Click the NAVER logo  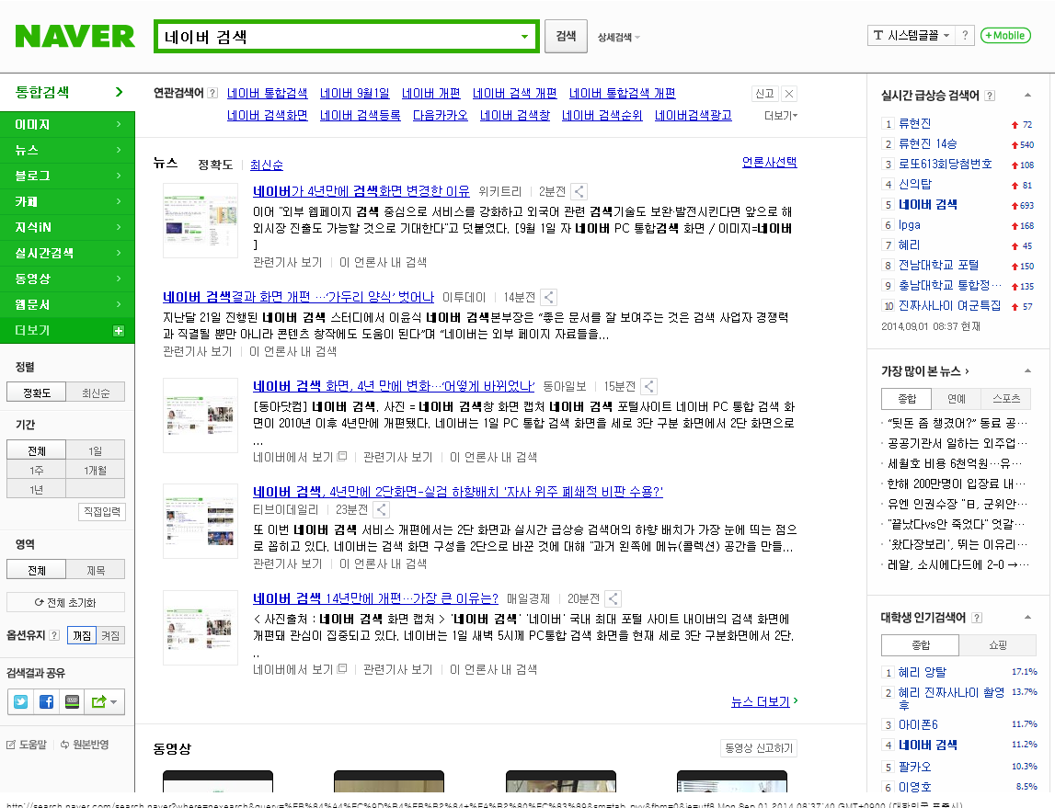point(74,36)
